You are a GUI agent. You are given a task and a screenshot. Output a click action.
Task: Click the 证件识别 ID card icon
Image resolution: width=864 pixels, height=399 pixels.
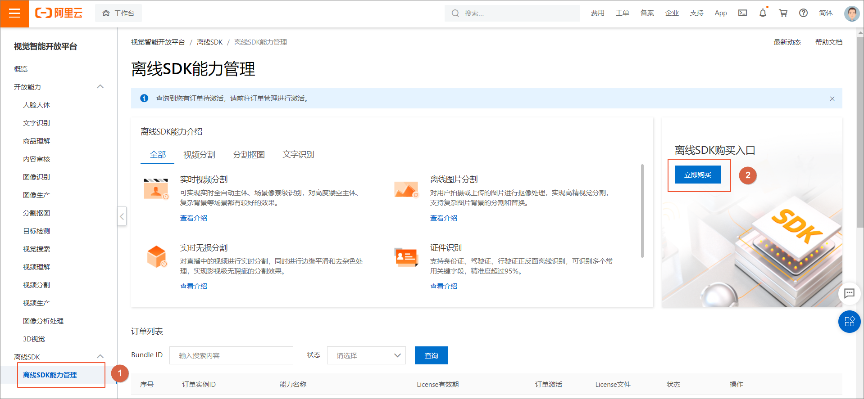[x=406, y=257]
